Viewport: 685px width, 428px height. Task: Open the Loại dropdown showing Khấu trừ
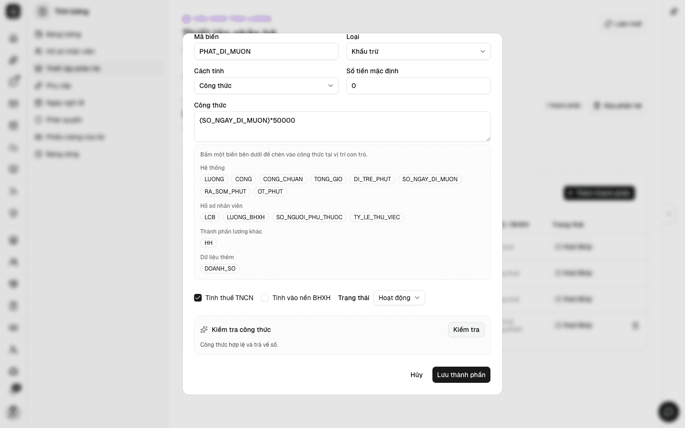(418, 51)
